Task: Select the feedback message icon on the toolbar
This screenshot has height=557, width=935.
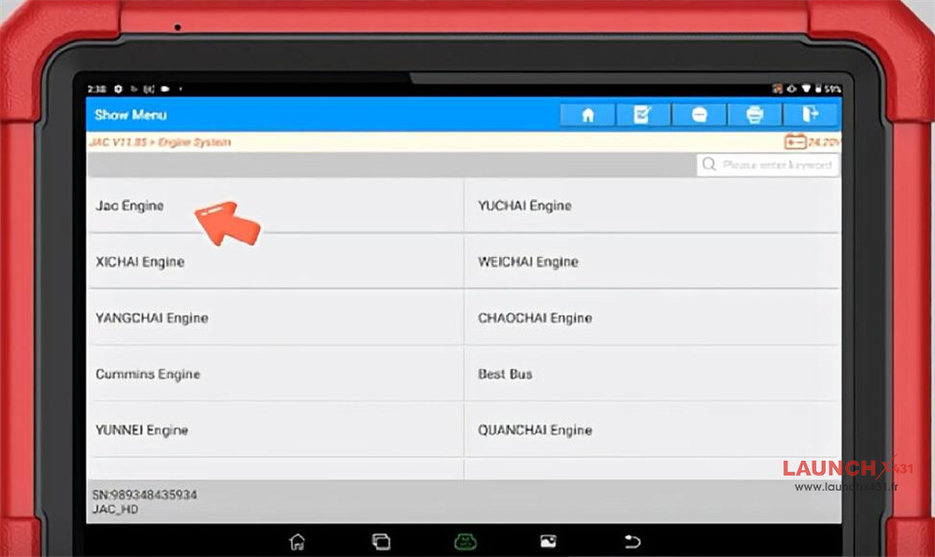Action: pos(698,114)
